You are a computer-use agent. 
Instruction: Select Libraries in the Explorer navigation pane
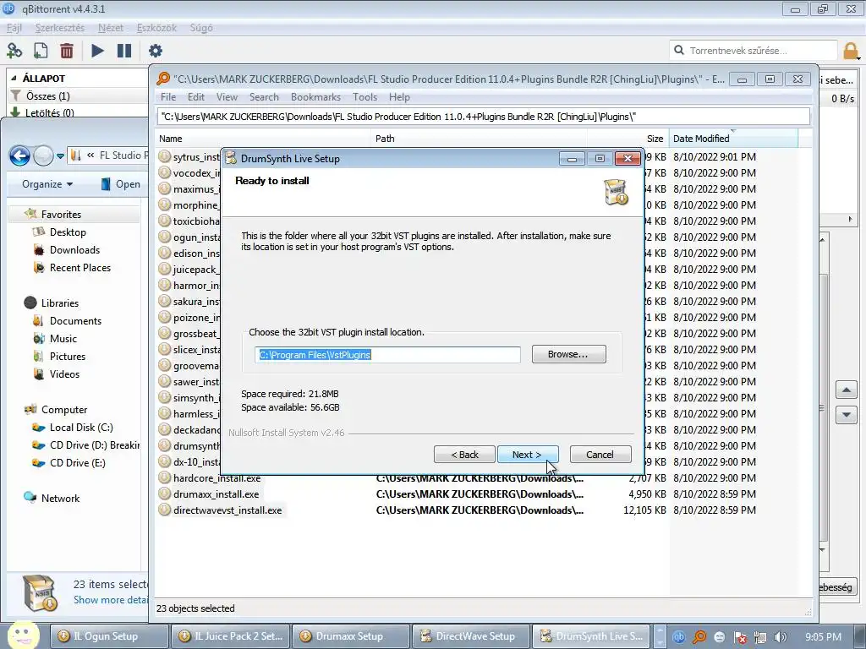point(60,303)
